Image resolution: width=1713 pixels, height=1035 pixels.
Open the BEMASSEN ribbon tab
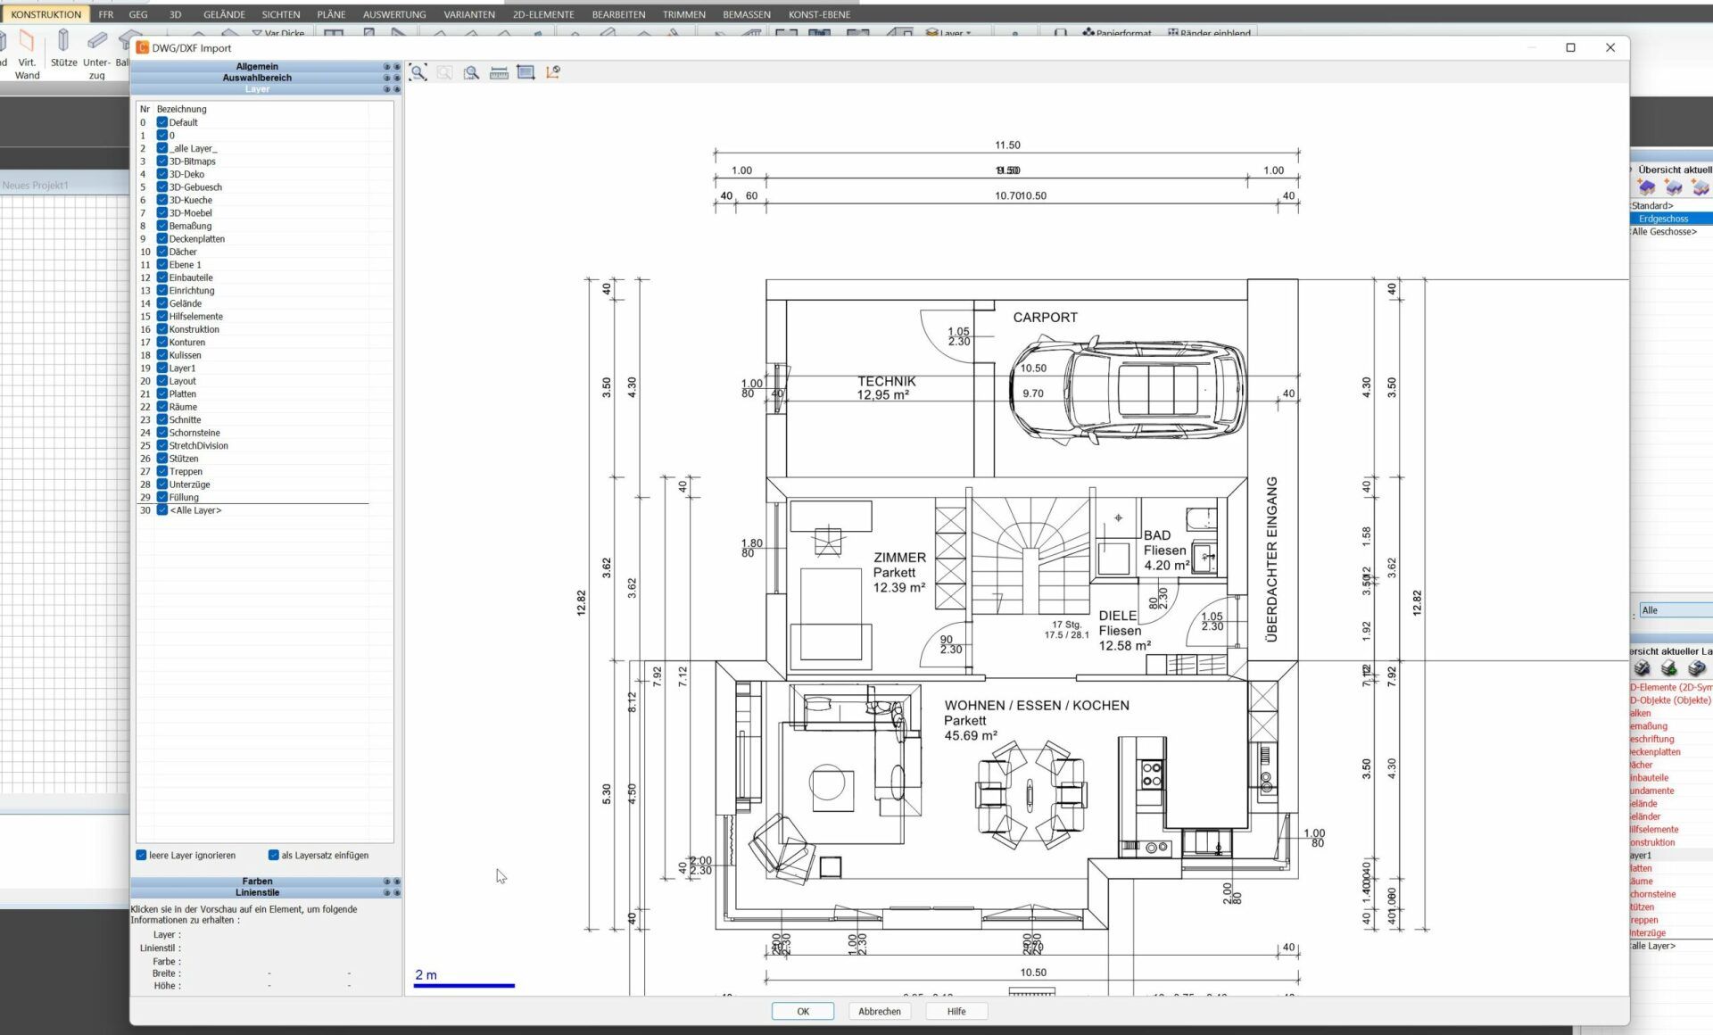[746, 14]
